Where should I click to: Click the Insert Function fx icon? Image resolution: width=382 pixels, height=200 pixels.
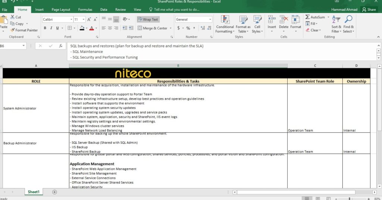point(61,46)
